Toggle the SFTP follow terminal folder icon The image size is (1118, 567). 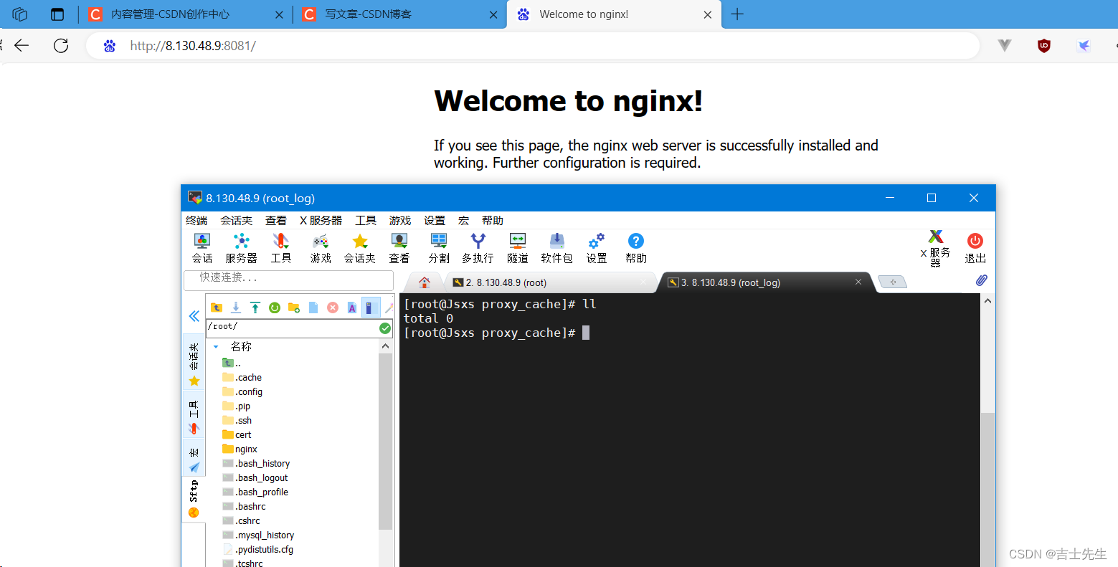click(371, 308)
